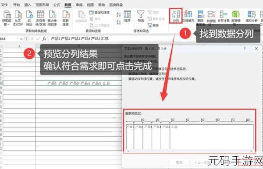Click the fx insert function icon
This screenshot has width=263, height=169.
44,39
